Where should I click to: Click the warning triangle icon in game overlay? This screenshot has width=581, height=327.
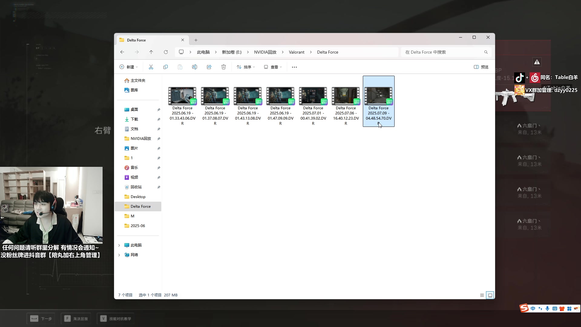[537, 62]
